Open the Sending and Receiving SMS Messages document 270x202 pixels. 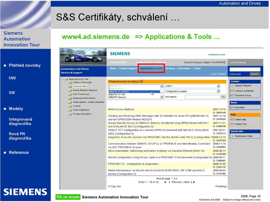(158, 118)
